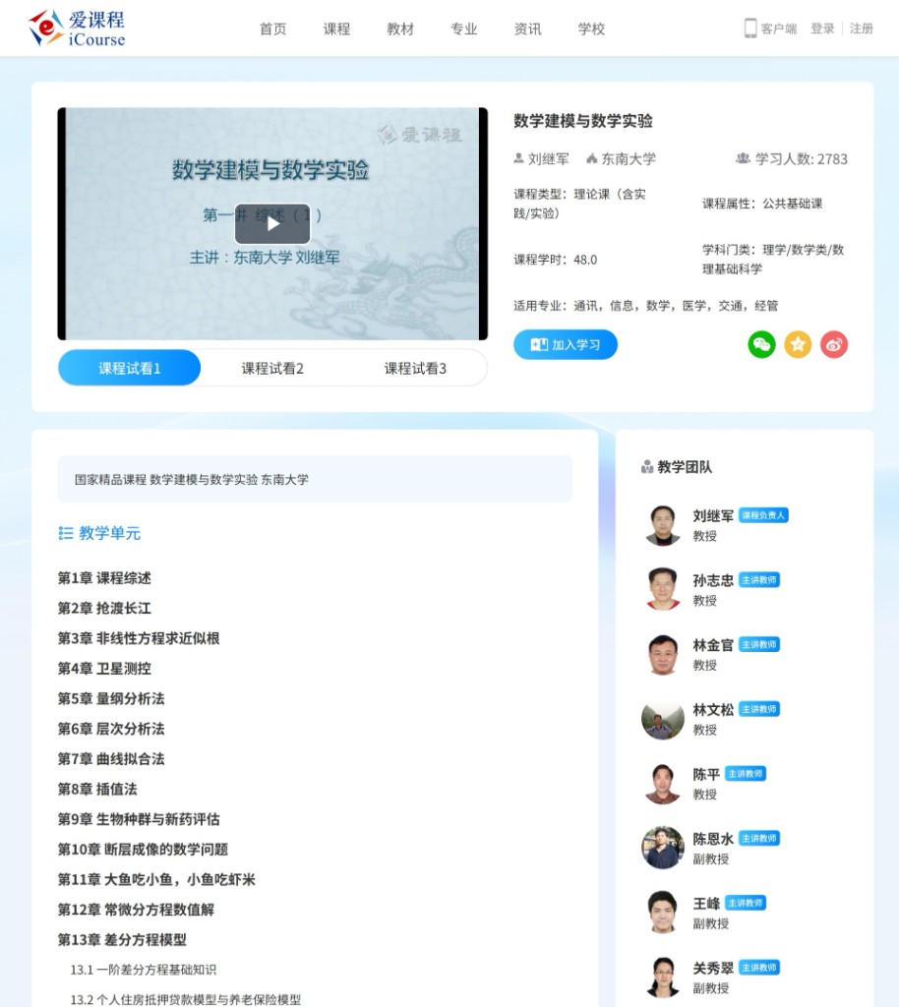
Task: Click the 主讲教师 badge beside 王峰
Action: tap(746, 903)
